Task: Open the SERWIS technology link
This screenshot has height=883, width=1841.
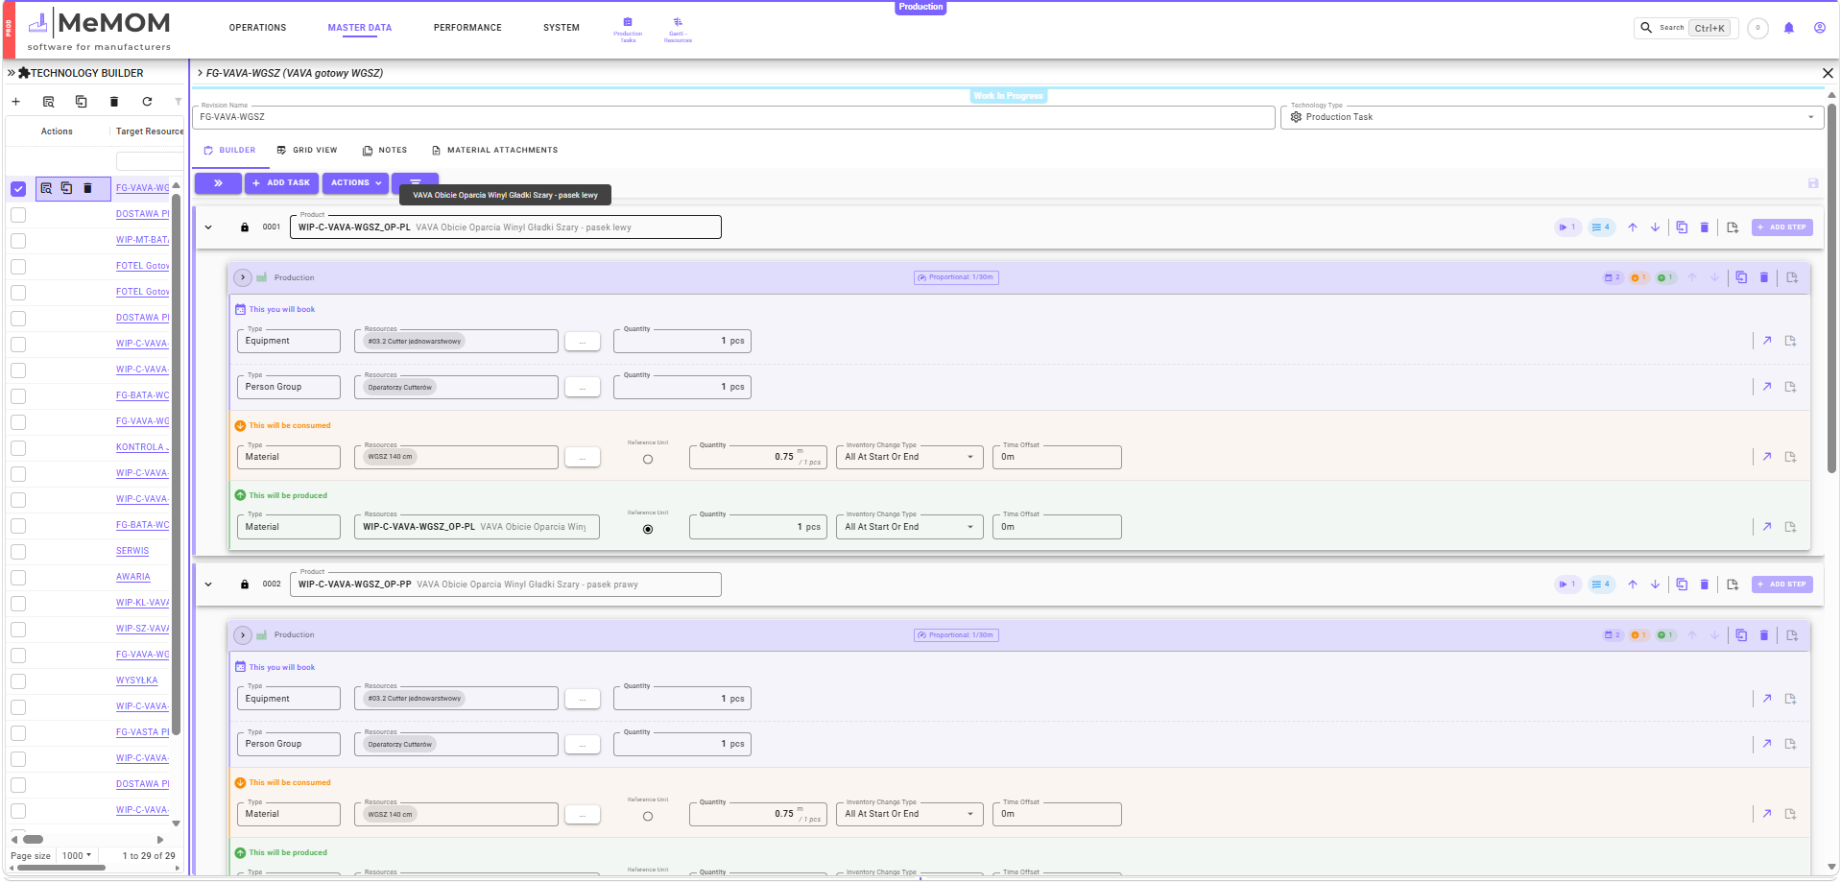Action: [x=132, y=552]
